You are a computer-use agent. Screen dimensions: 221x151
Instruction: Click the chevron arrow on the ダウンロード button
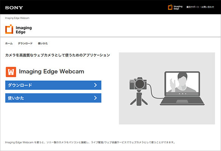click(95, 85)
